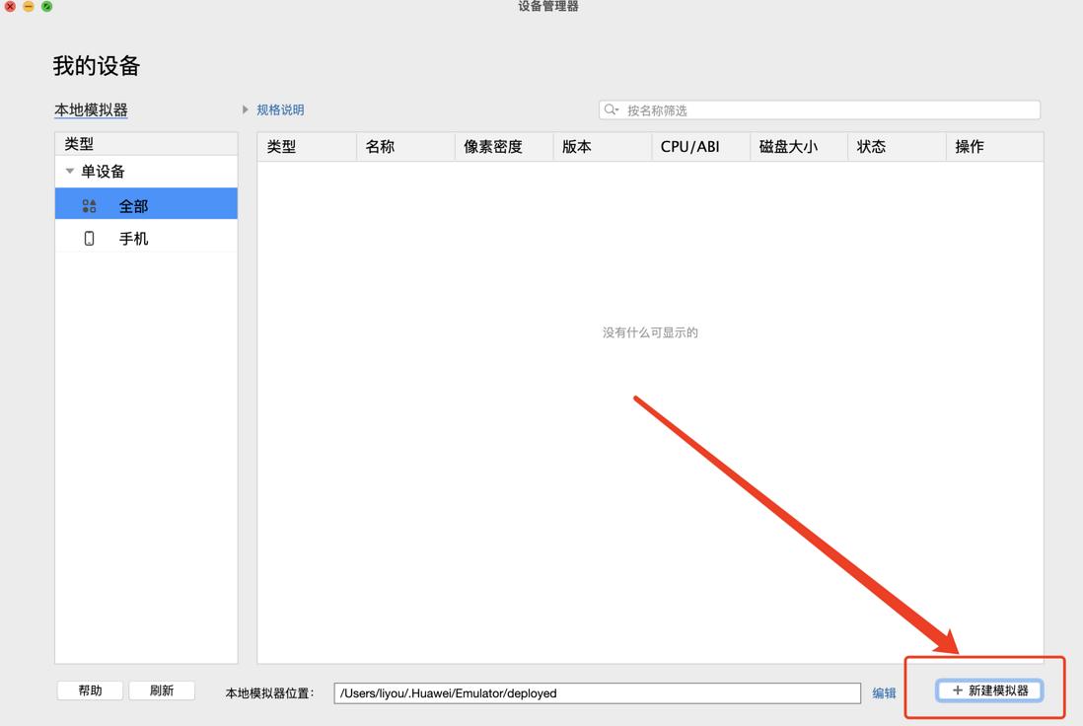This screenshot has width=1083, height=726.
Task: Maximize the 设备管理器 window
Action: (x=46, y=6)
